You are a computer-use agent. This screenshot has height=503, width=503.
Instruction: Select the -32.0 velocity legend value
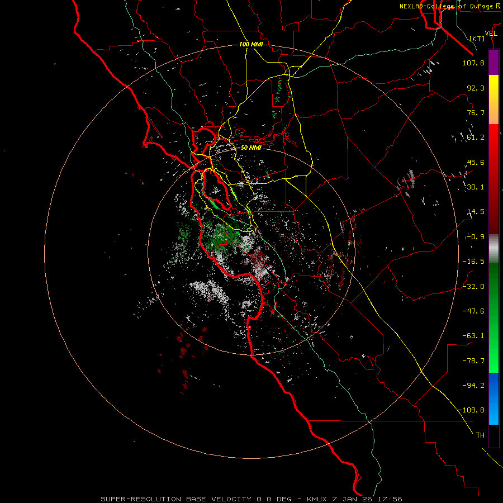point(473,287)
